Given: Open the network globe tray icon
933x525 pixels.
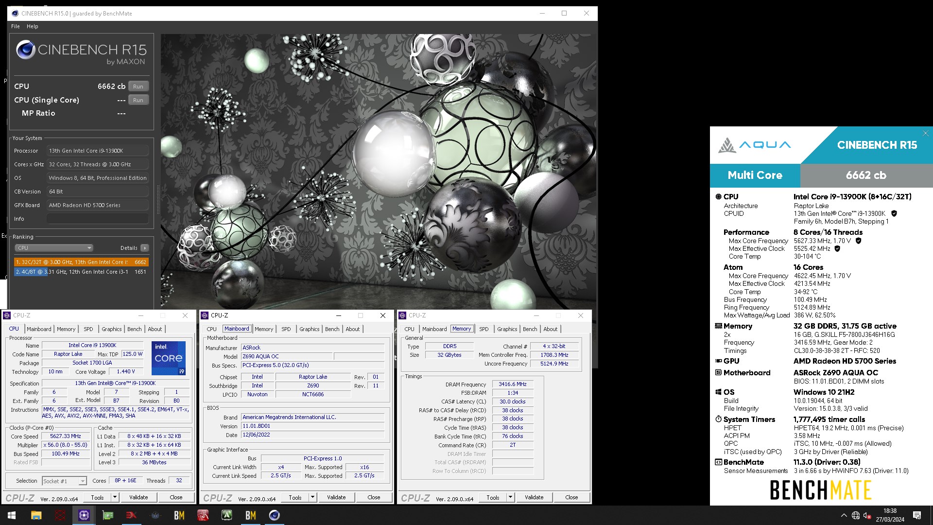Looking at the screenshot, I should pos(856,515).
